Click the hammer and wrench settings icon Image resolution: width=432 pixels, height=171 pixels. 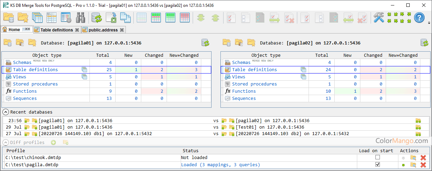point(379,17)
